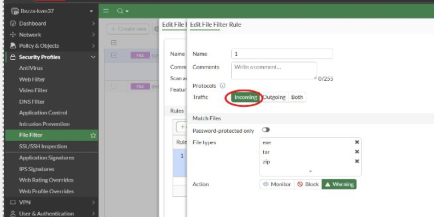Screen dimensions: 434x217
Task: Select Outgoing traffic option
Action: pos(274,97)
